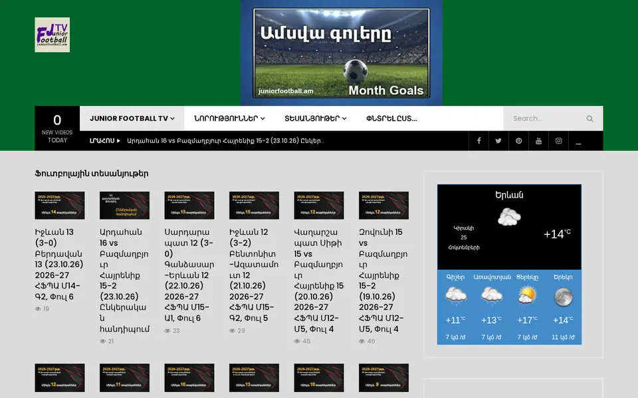Open the YouTube social icon
Viewport: 638px width, 398px height.
pos(538,141)
